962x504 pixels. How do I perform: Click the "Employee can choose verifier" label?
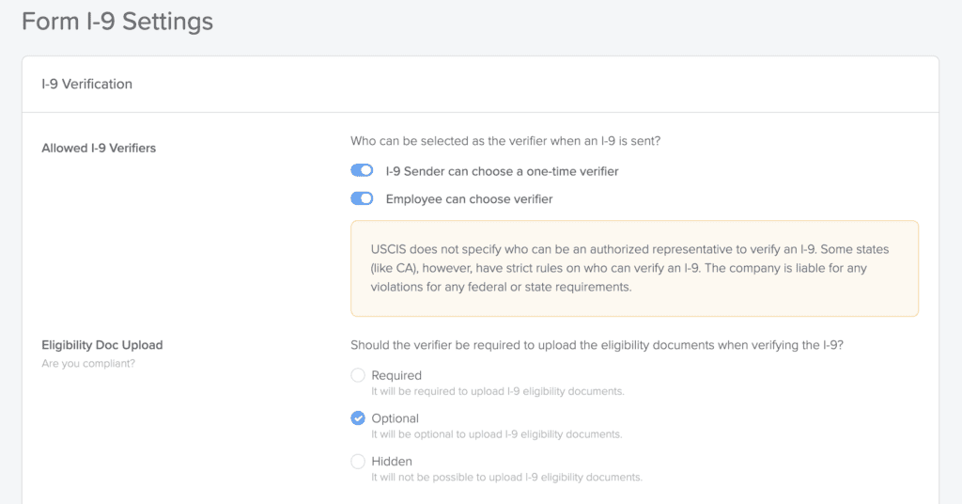coord(469,199)
